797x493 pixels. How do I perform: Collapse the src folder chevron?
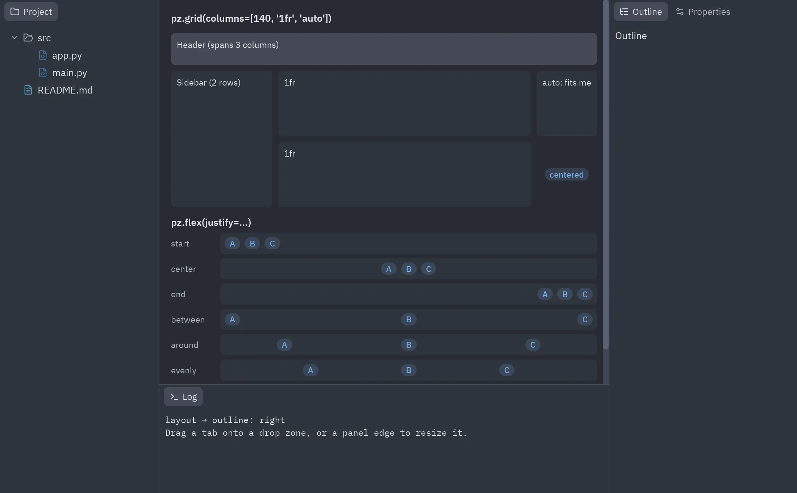point(14,38)
